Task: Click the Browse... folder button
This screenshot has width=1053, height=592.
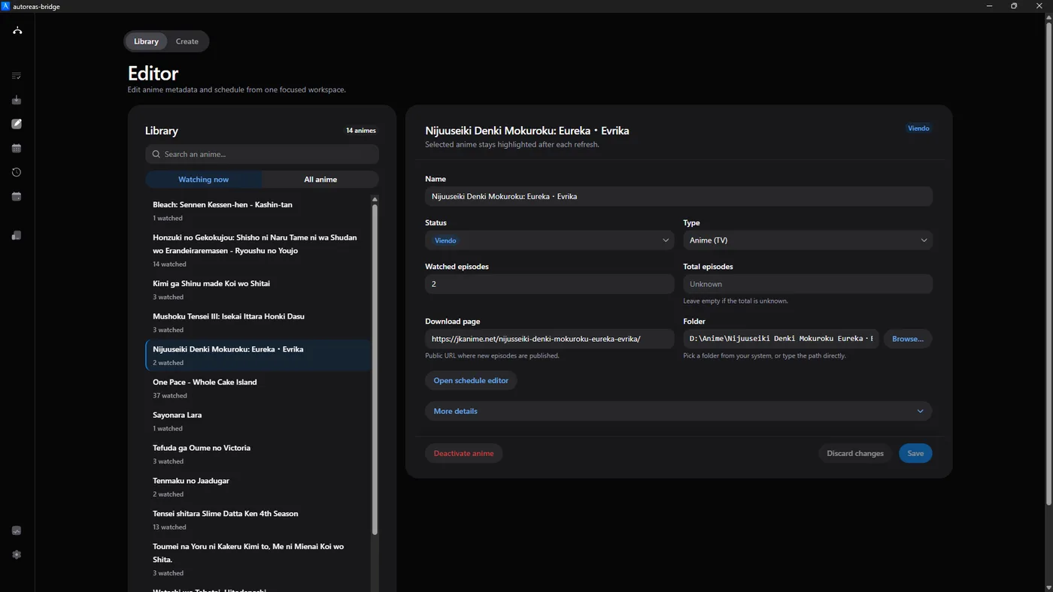Action: coord(908,339)
